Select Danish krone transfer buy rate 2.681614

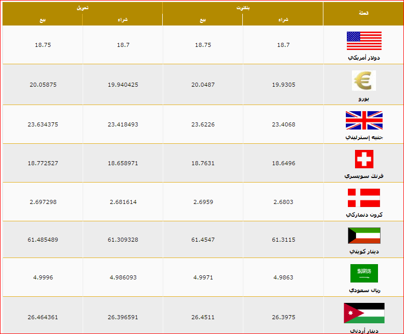pos(123,202)
